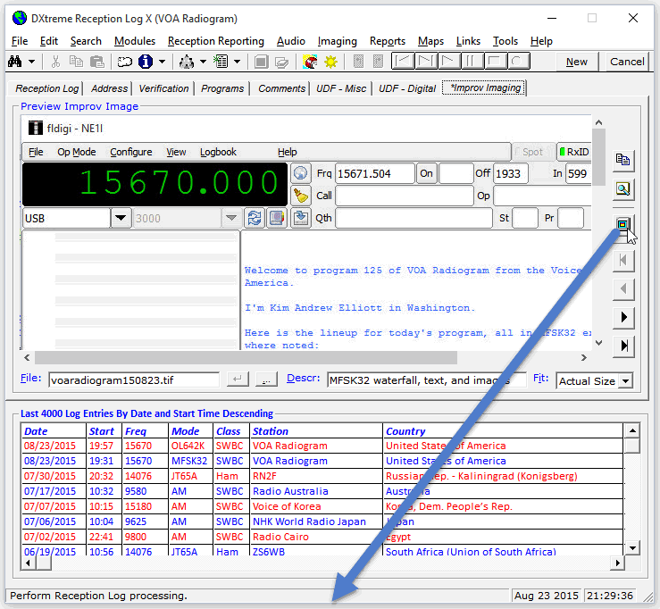Click the log list scroll left arrow
660x609 pixels.
(x=29, y=563)
